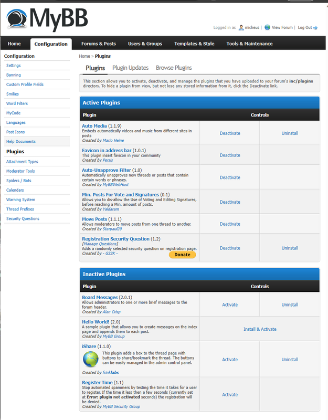
Task: Open the Tools & Maintenance tab
Action: point(250,44)
